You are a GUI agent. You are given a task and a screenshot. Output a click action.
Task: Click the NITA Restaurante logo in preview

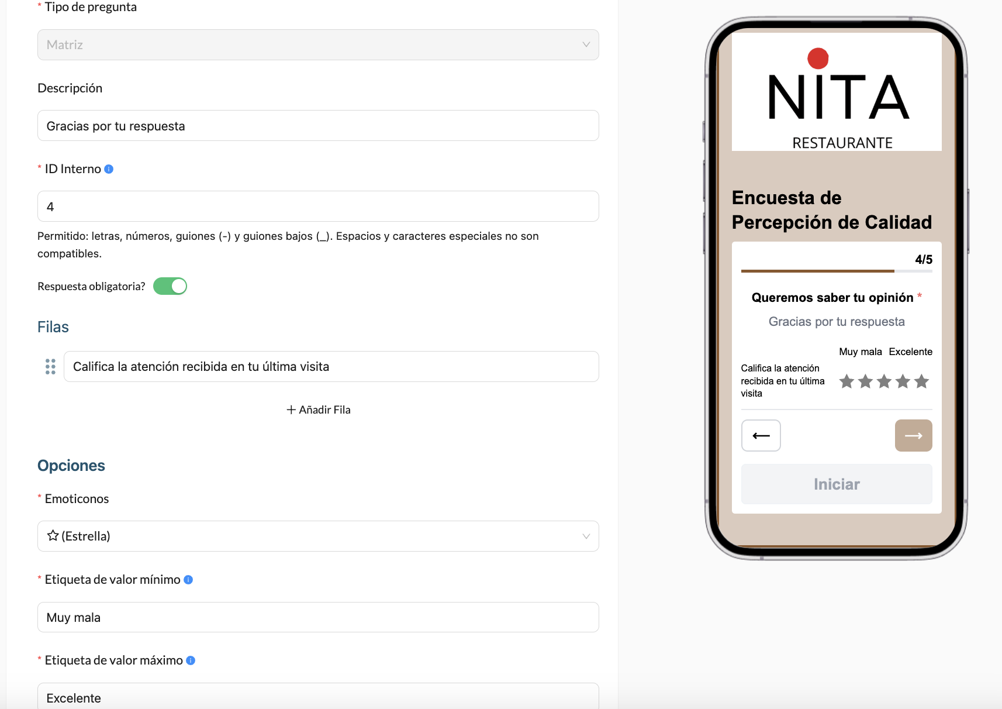point(837,92)
